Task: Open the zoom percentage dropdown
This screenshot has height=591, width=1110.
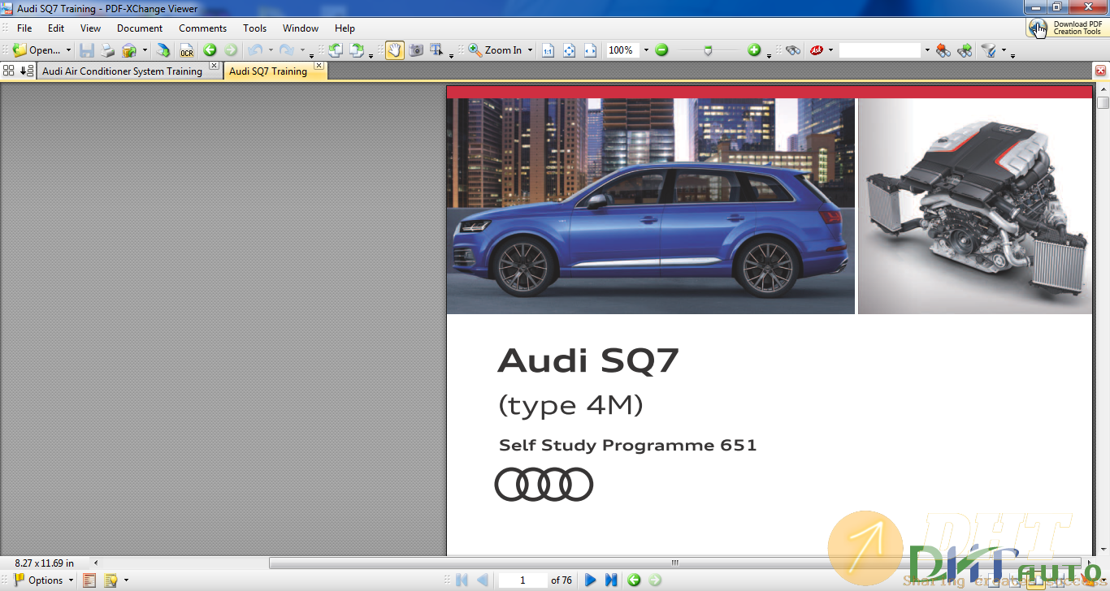Action: (646, 50)
